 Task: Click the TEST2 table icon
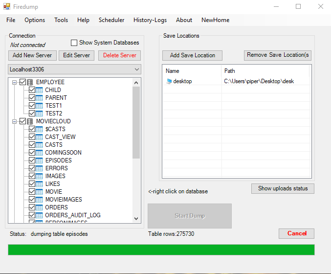coord(39,114)
